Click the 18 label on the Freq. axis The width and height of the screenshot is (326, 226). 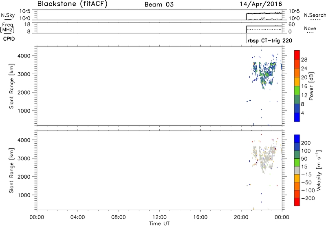click(27, 24)
